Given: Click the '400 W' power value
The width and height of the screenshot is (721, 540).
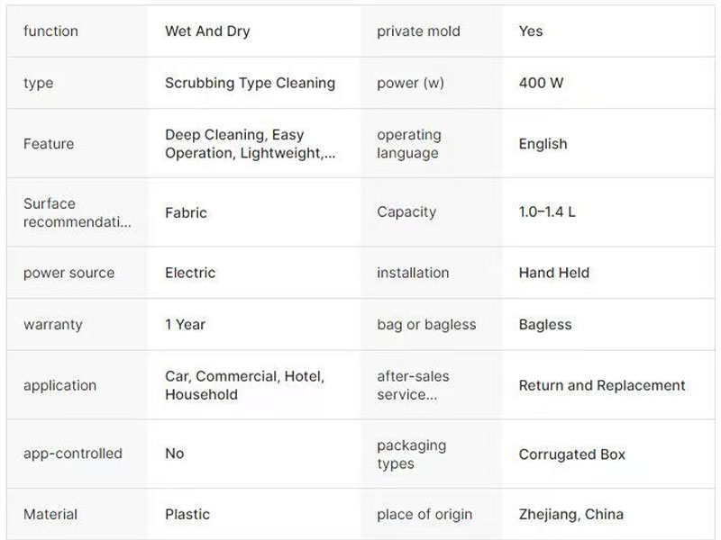Looking at the screenshot, I should pos(542,83).
